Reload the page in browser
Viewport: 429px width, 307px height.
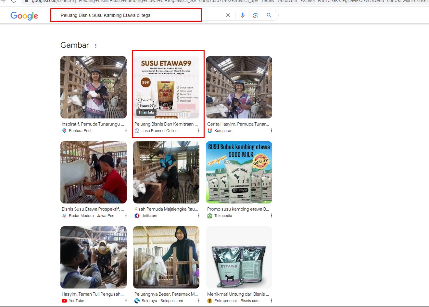coord(14,1)
